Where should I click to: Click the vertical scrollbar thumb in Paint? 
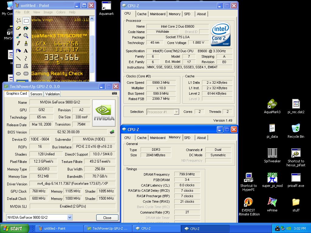coord(92,54)
